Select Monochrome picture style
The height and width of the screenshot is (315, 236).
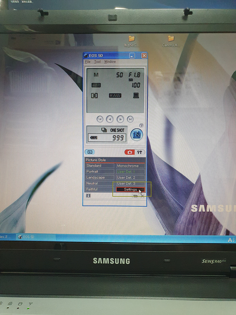130,166
